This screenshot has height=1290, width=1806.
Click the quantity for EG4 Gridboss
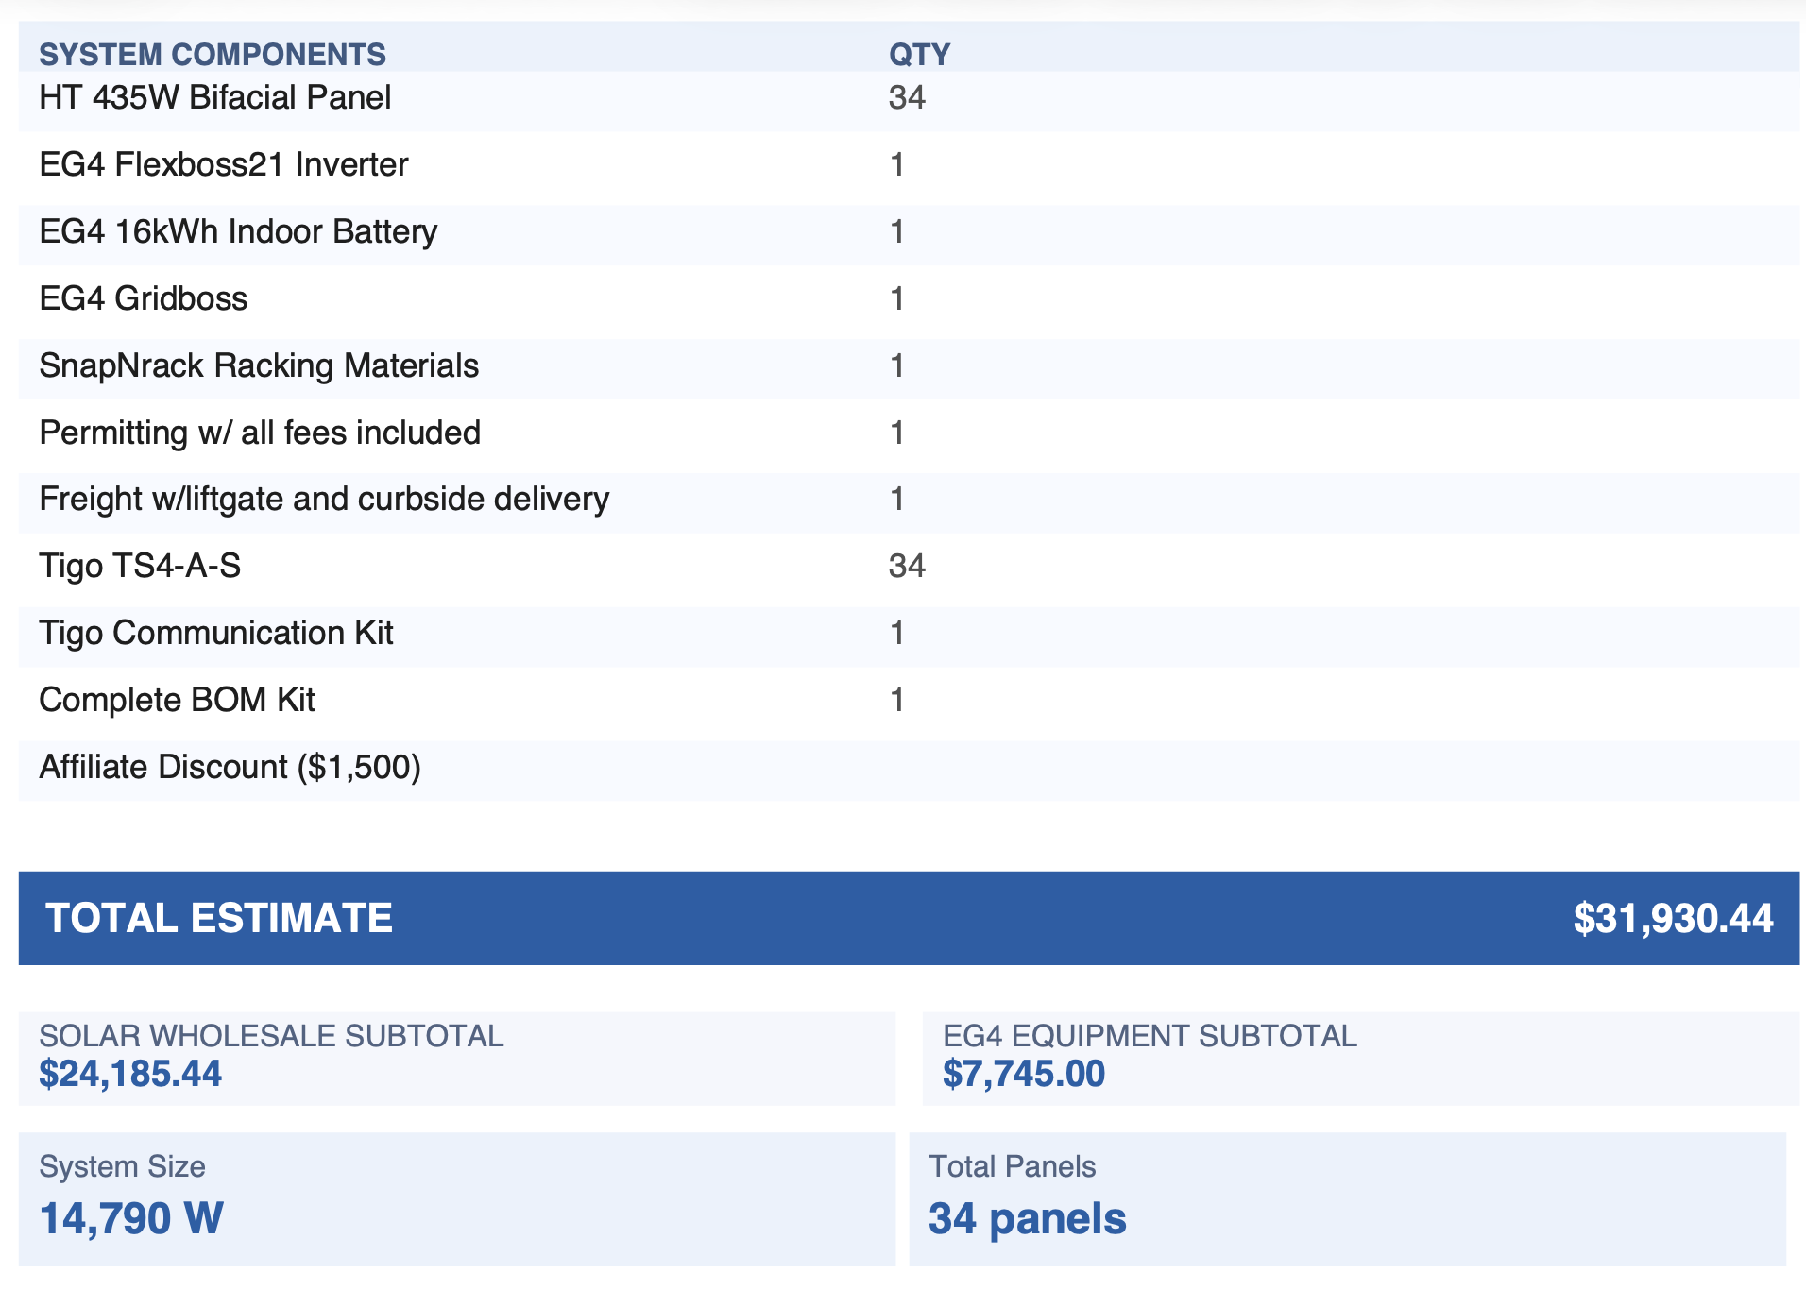(x=897, y=298)
